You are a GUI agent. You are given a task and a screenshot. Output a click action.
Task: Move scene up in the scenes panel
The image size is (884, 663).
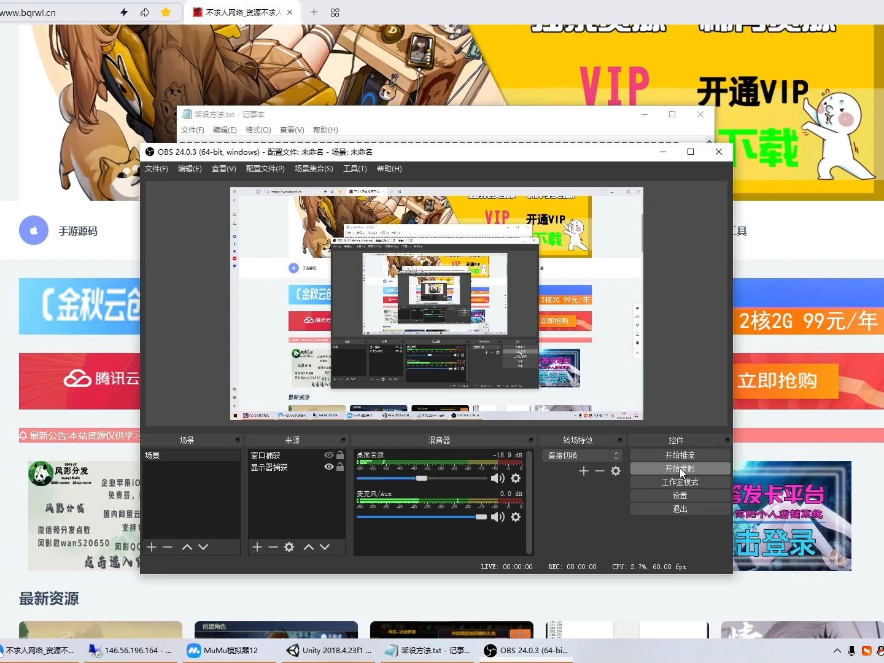tap(187, 547)
